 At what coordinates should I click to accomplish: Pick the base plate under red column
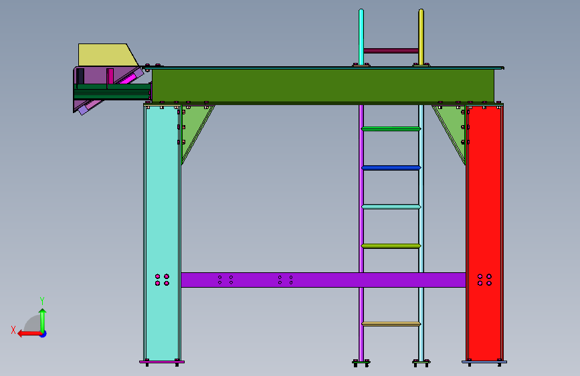[484, 362]
